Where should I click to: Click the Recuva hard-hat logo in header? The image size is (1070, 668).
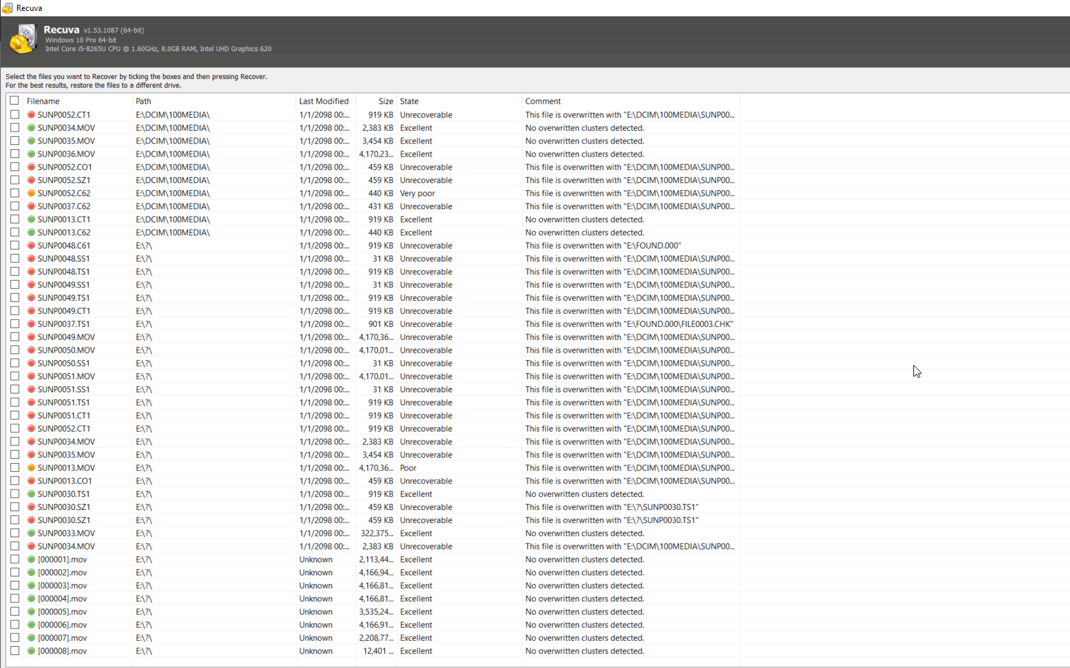(x=22, y=39)
